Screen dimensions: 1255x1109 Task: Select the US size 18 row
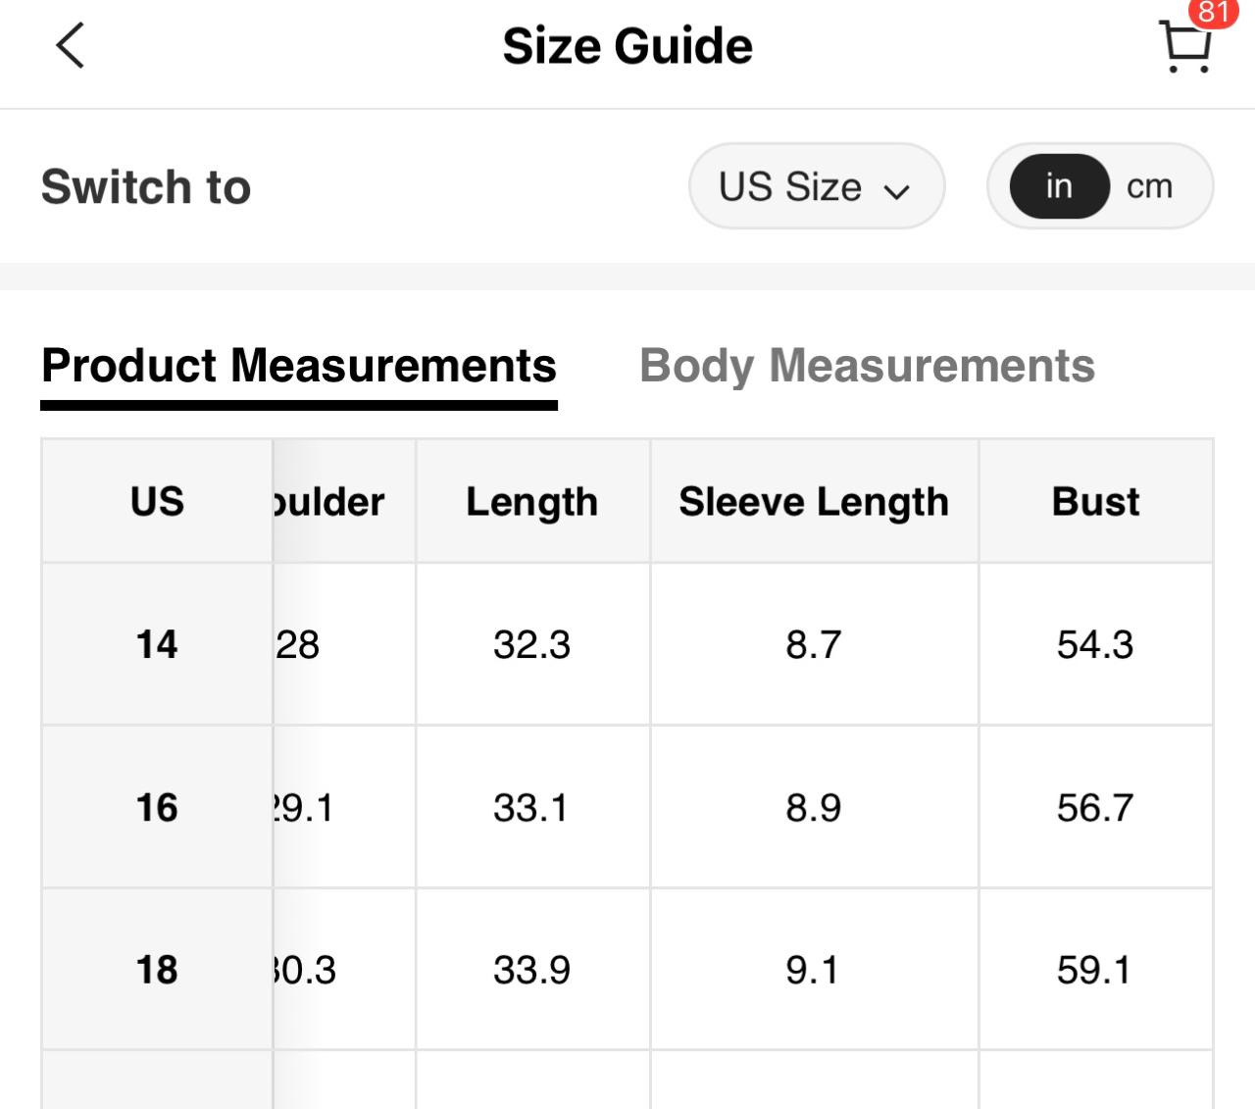tap(157, 970)
